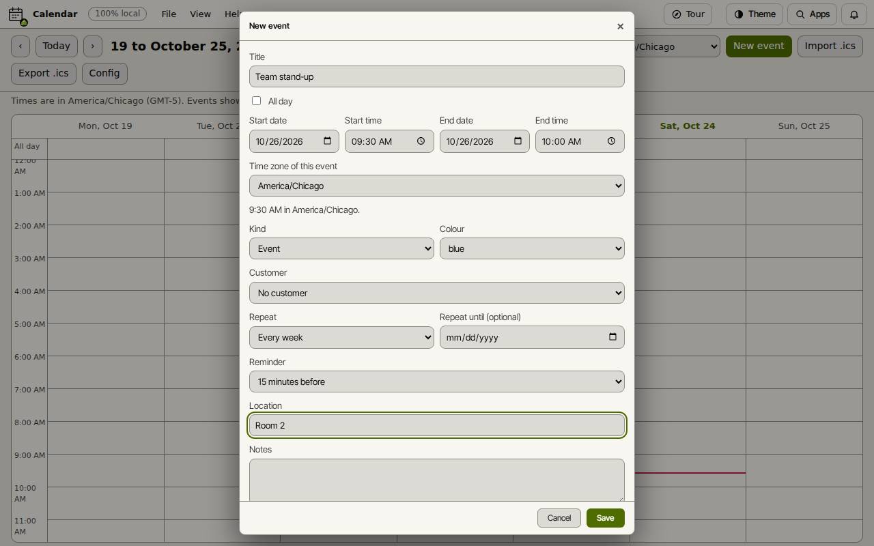This screenshot has height=546, width=874.
Task: Open the Config button
Action: click(104, 73)
